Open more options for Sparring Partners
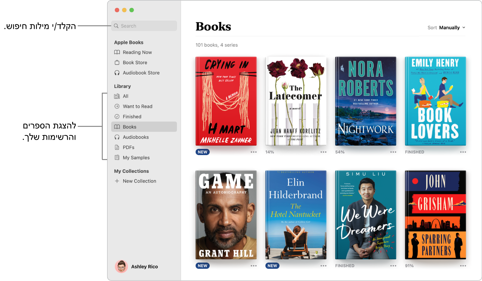Image resolution: width=482 pixels, height=281 pixels. 463,266
